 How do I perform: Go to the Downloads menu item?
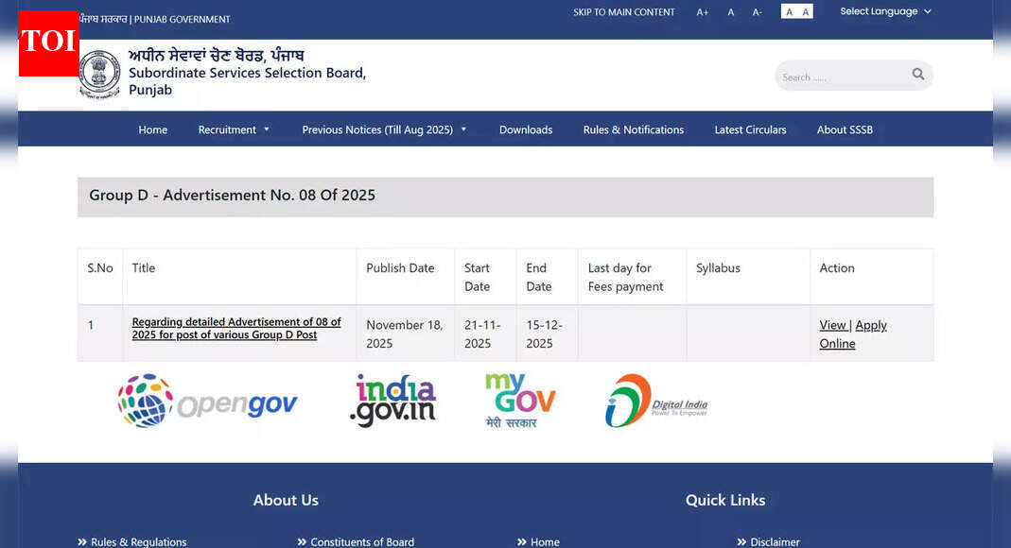pyautogui.click(x=525, y=129)
